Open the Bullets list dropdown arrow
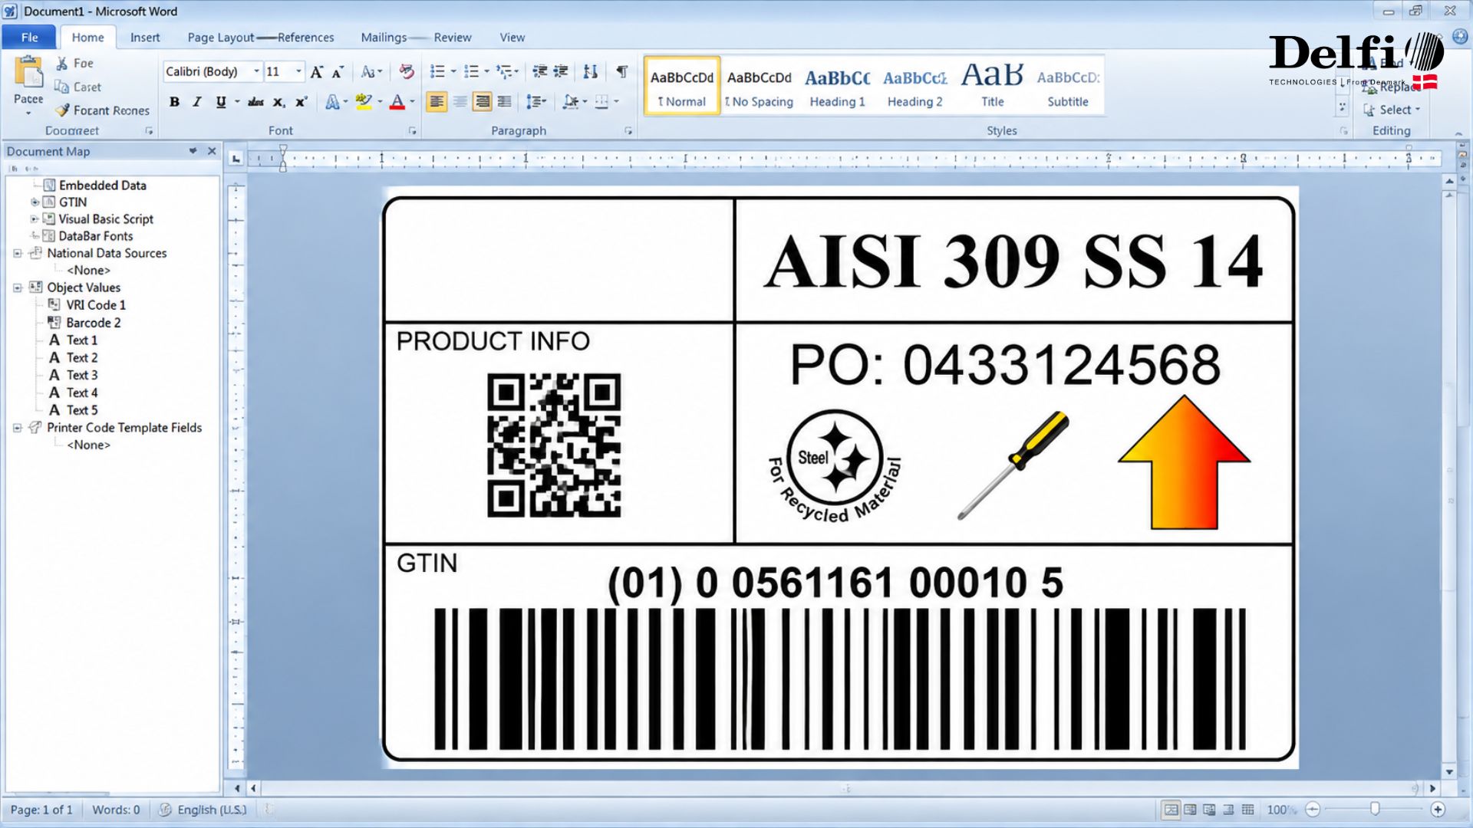Screen dimensions: 1473x828 [453, 71]
